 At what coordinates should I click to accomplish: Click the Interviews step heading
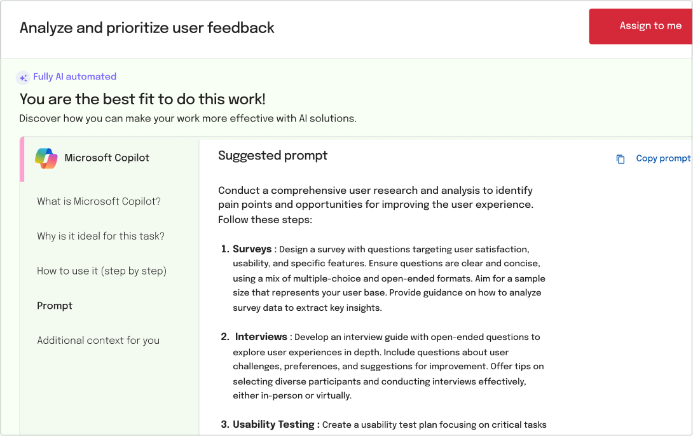[261, 337]
